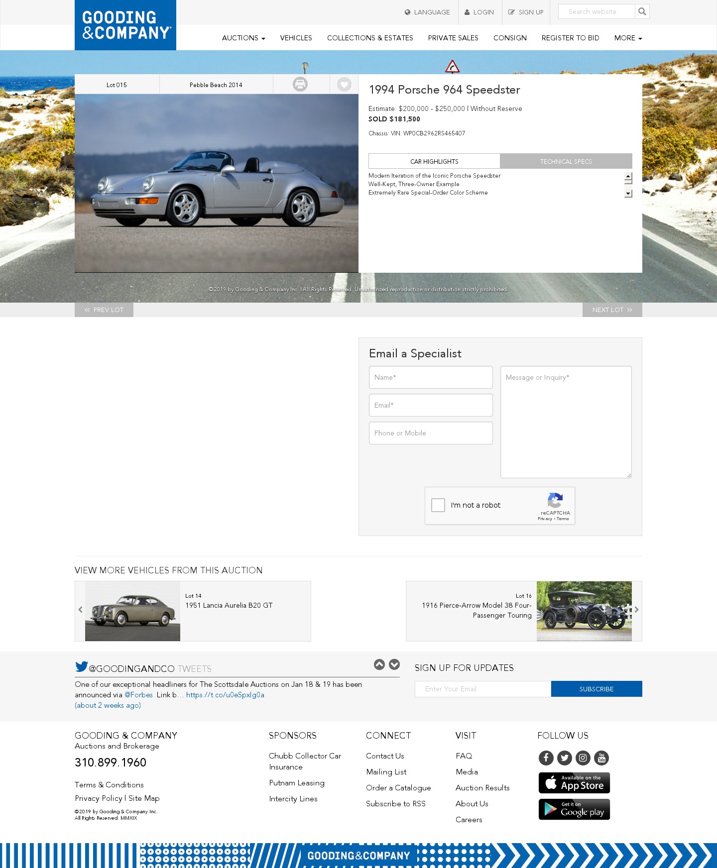Click the Twitter bird icon

82,666
